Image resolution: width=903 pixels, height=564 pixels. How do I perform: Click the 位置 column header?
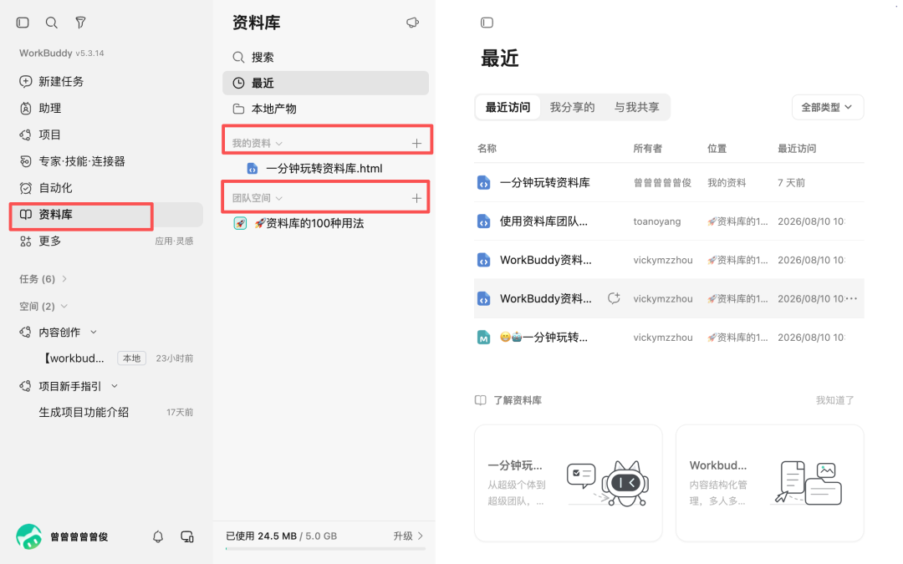tap(717, 149)
